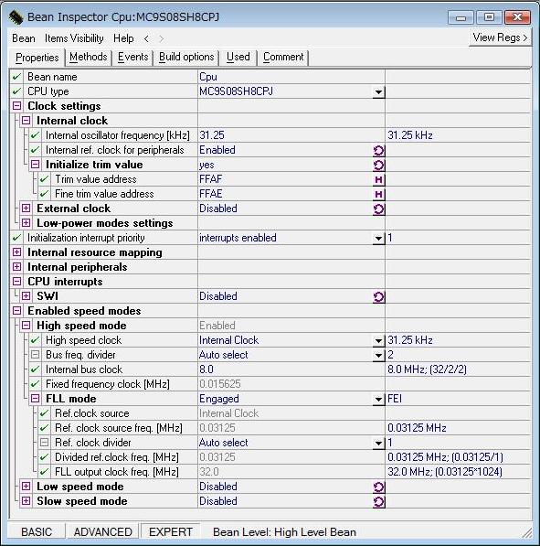Click the Bean name value field Cpu
540x546 pixels.
click(291, 77)
